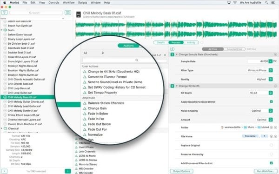Toggle the sidebar layout icon beside search
The height and width of the screenshot is (174, 279).
[68, 13]
